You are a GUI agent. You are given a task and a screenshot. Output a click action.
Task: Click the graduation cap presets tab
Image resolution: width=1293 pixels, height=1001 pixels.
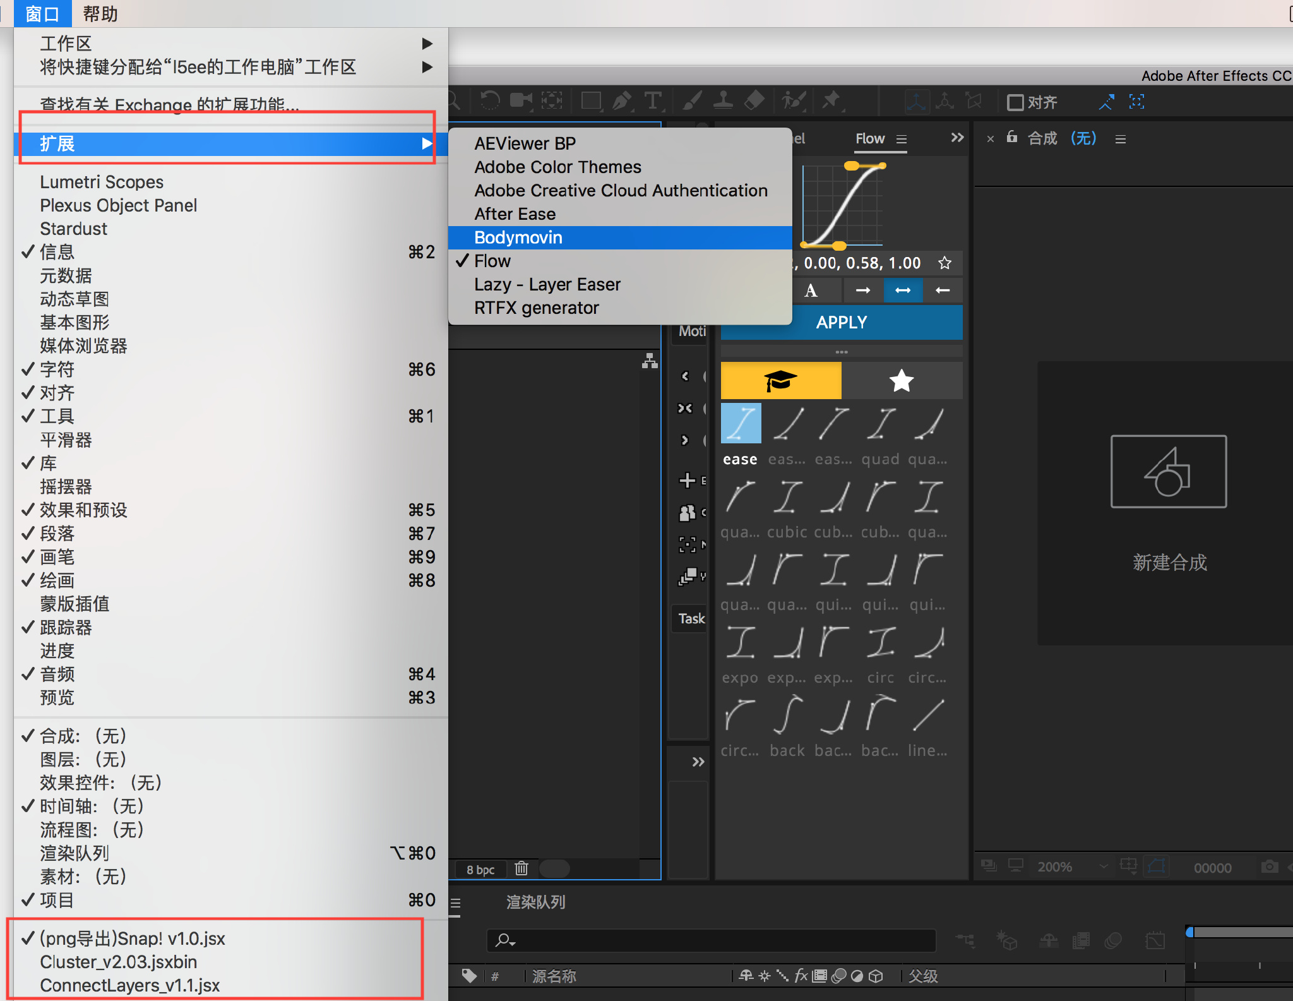coord(780,380)
